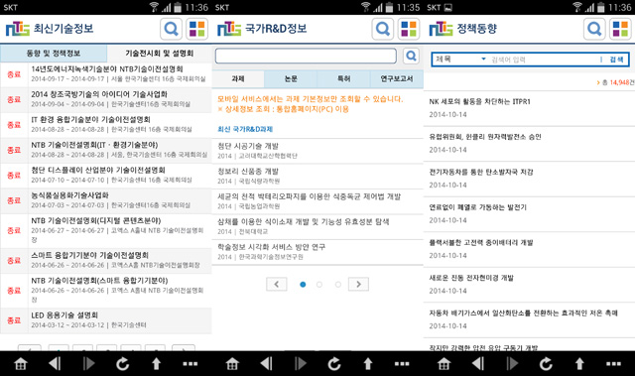Screen dimensions: 635x376
Task: Tap the up-arrow icon under 최신기술정보 screen
Action: pyautogui.click(x=157, y=363)
